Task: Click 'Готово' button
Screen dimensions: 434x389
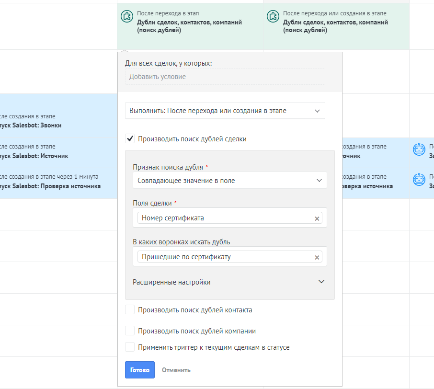Action: [139, 370]
